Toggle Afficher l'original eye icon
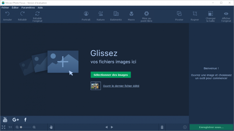The width and height of the screenshot is (234, 131). [x=226, y=14]
